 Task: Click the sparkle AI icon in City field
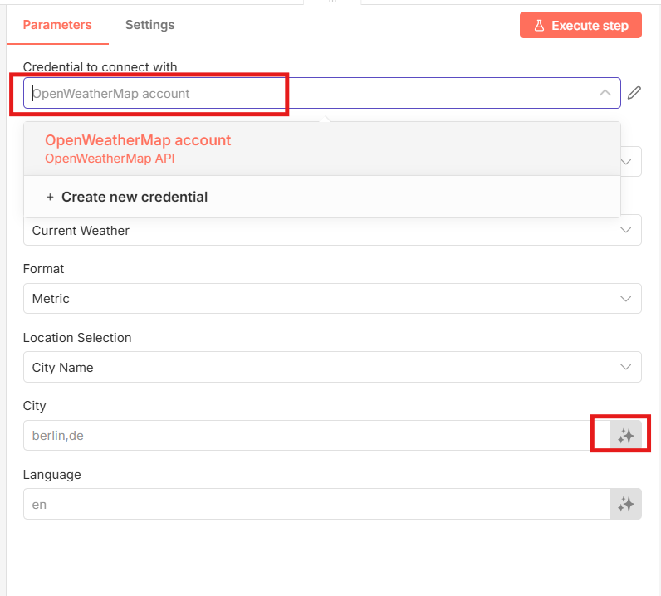625,436
